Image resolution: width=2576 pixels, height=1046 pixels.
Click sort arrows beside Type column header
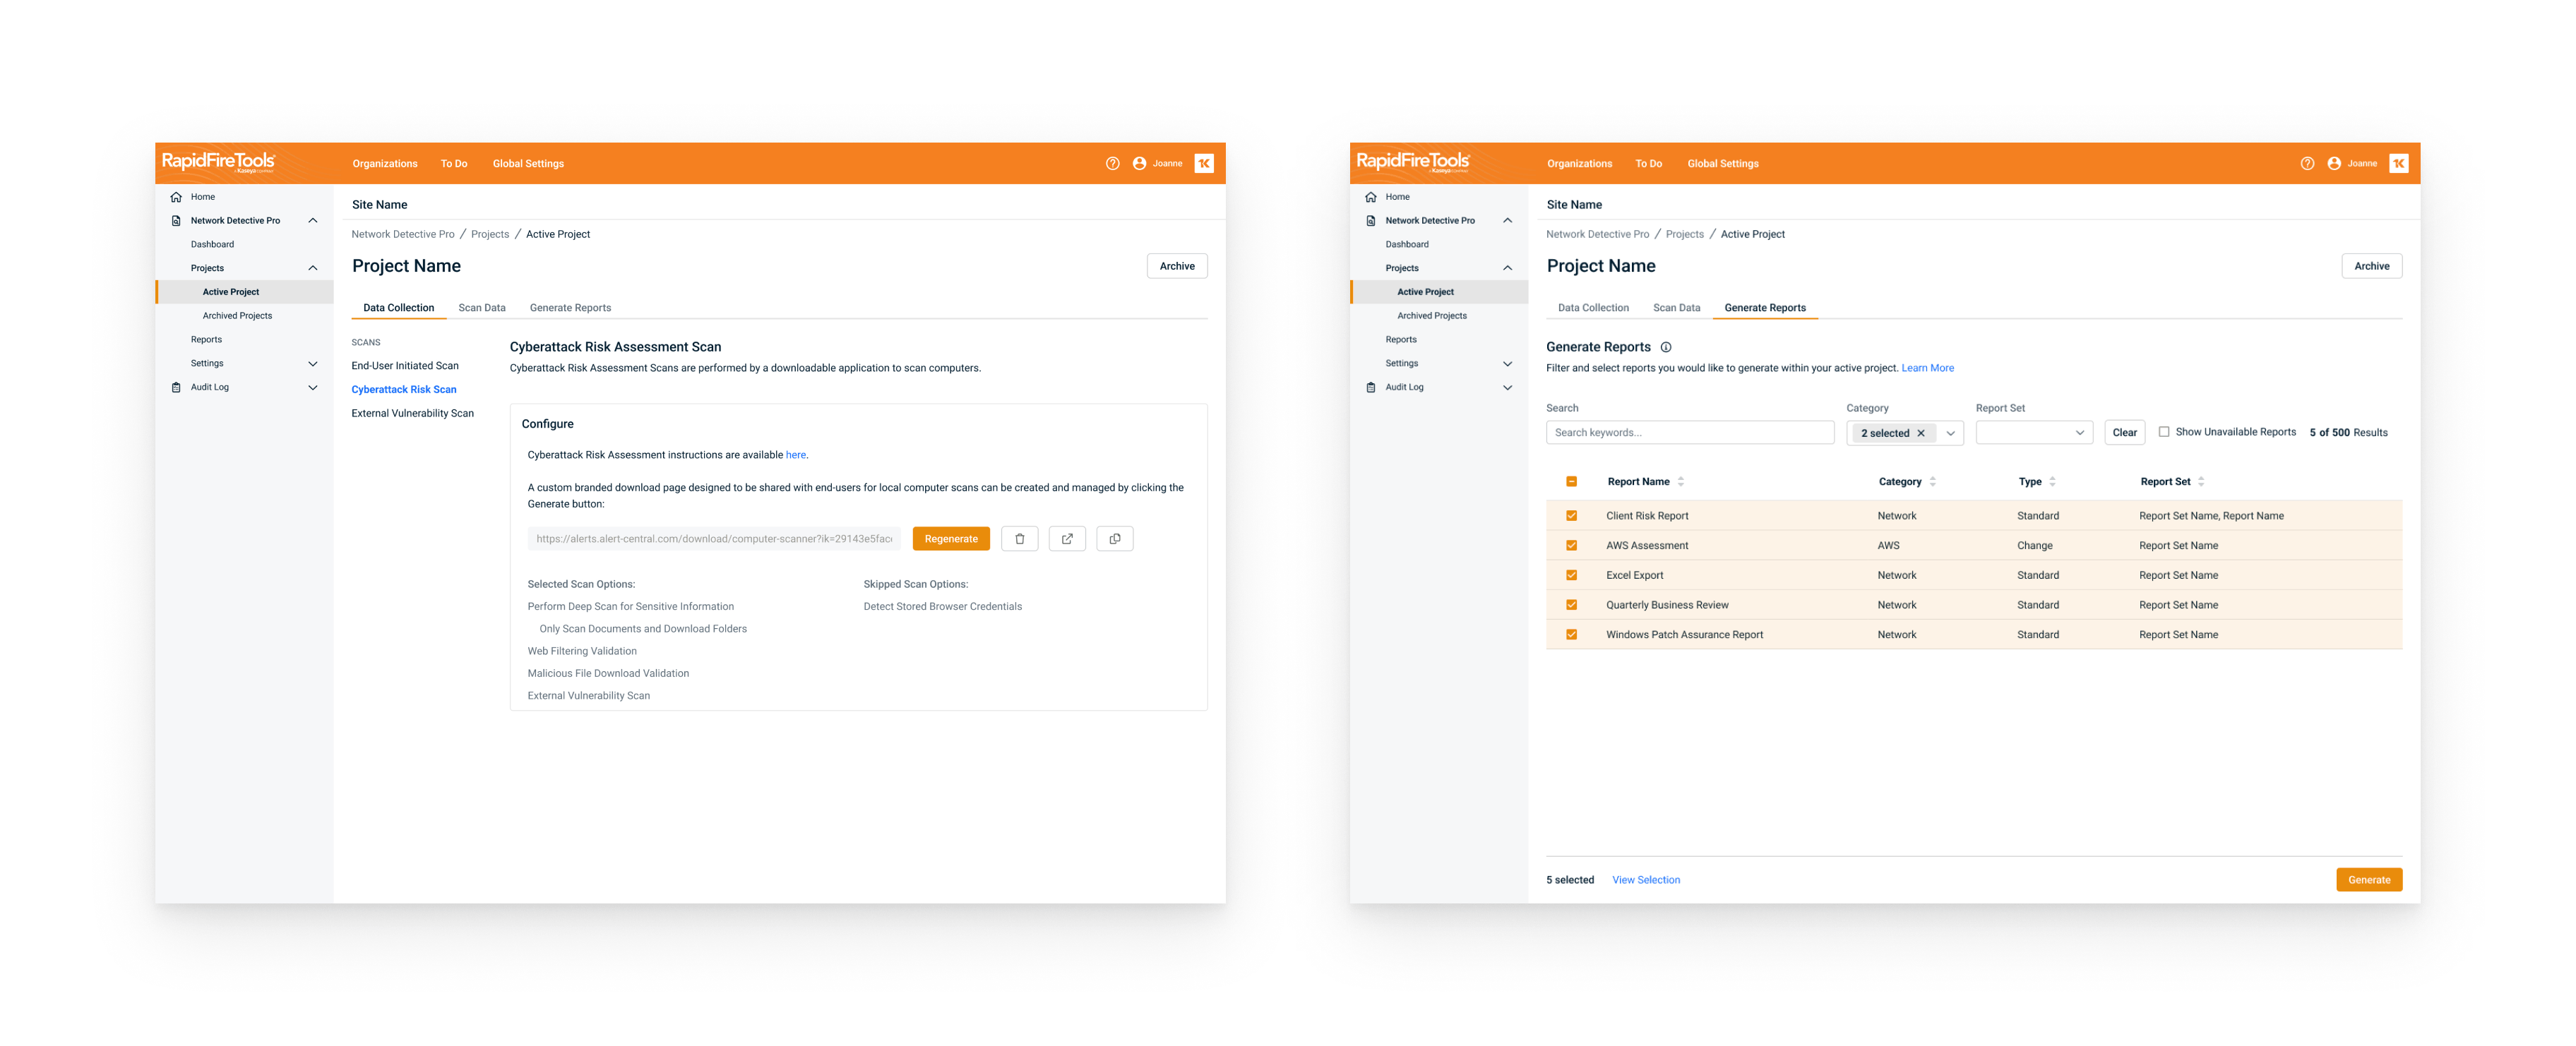[2052, 482]
